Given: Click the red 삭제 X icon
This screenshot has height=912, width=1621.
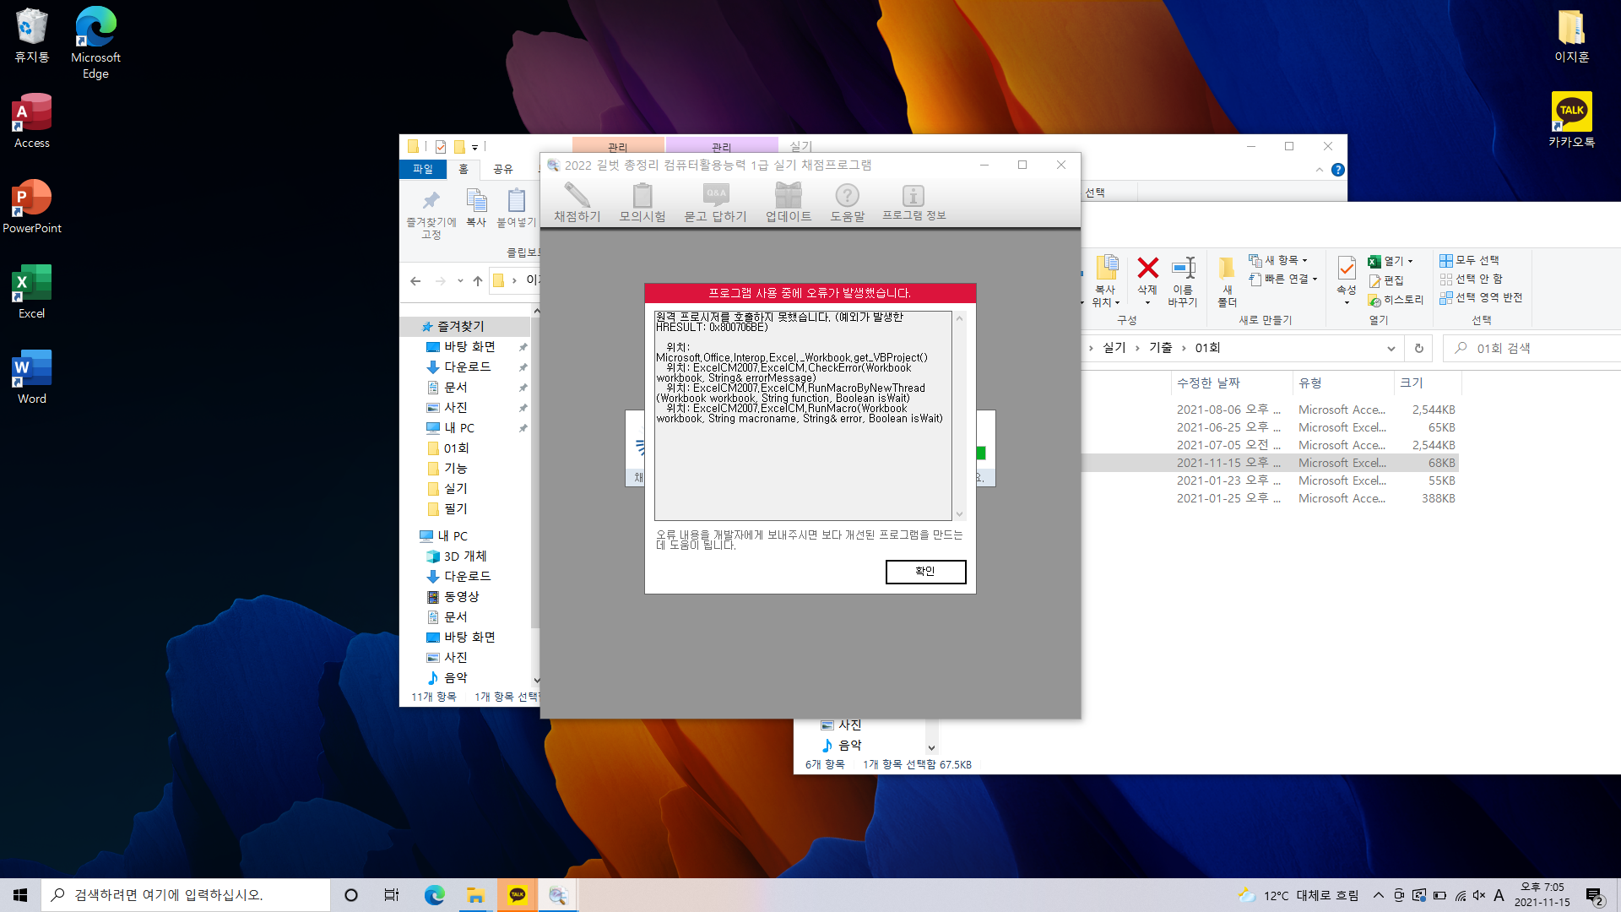Looking at the screenshot, I should (x=1147, y=269).
